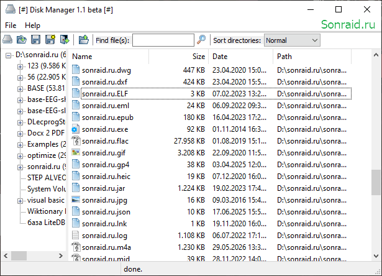The height and width of the screenshot is (276, 382).
Task: Open a saved catalog via folder icon
Action: click(x=22, y=40)
